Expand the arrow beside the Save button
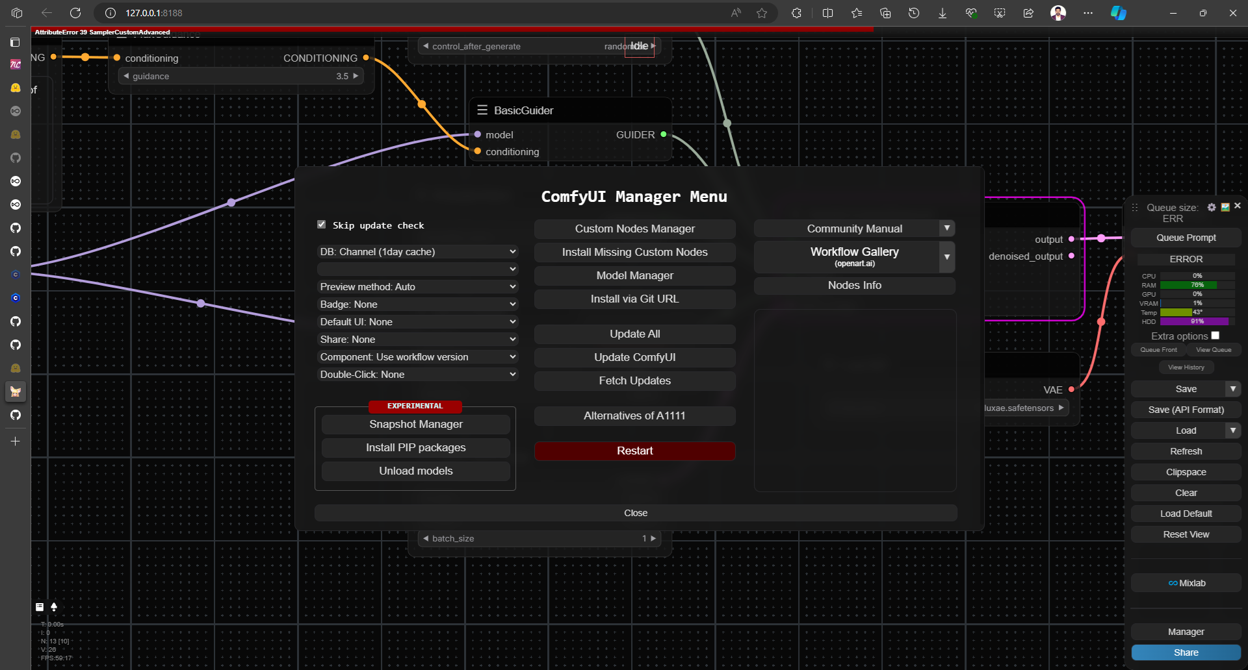The width and height of the screenshot is (1248, 670). [1233, 389]
